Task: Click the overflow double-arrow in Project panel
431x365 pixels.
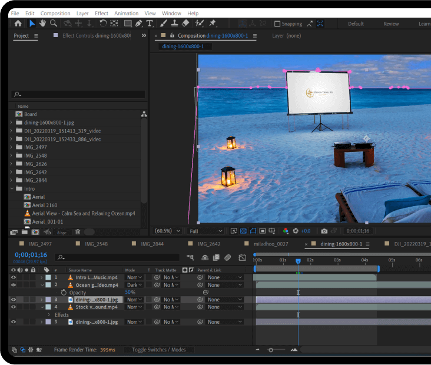Action: [x=144, y=35]
